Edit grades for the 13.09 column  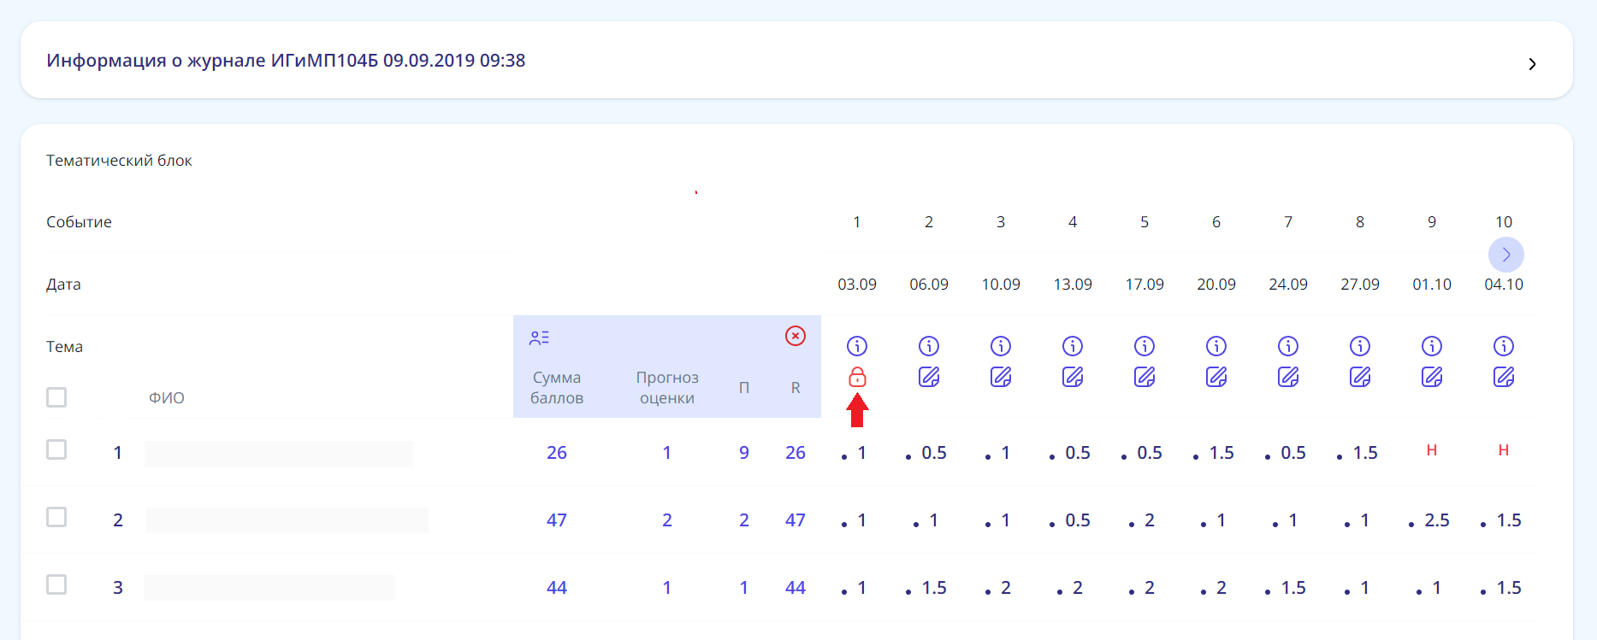(1073, 377)
